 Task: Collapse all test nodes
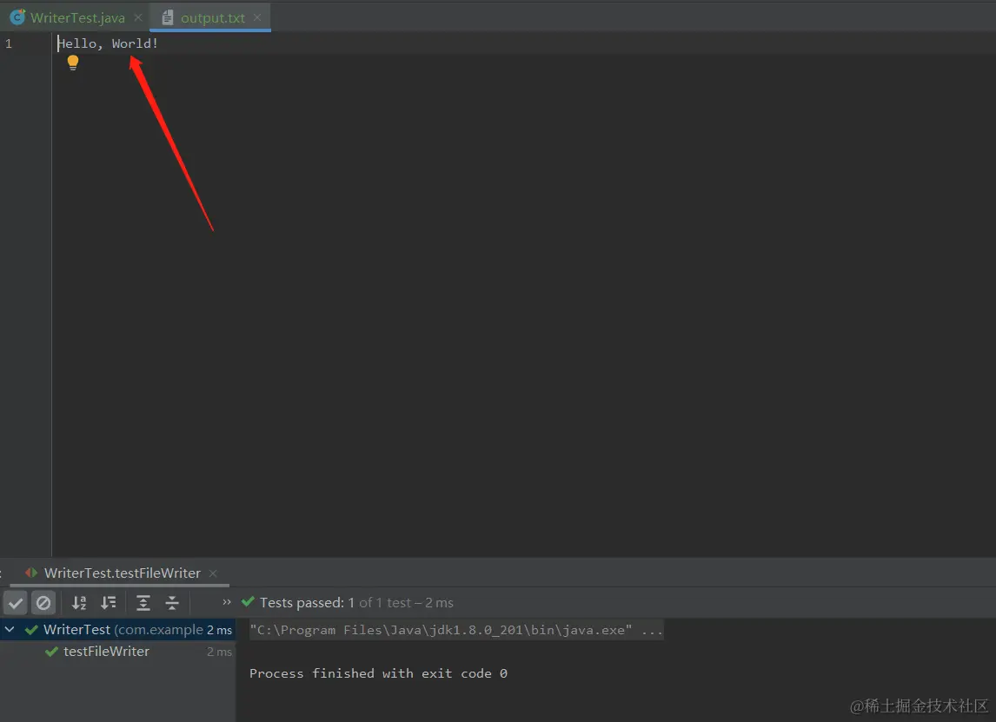coord(172,603)
